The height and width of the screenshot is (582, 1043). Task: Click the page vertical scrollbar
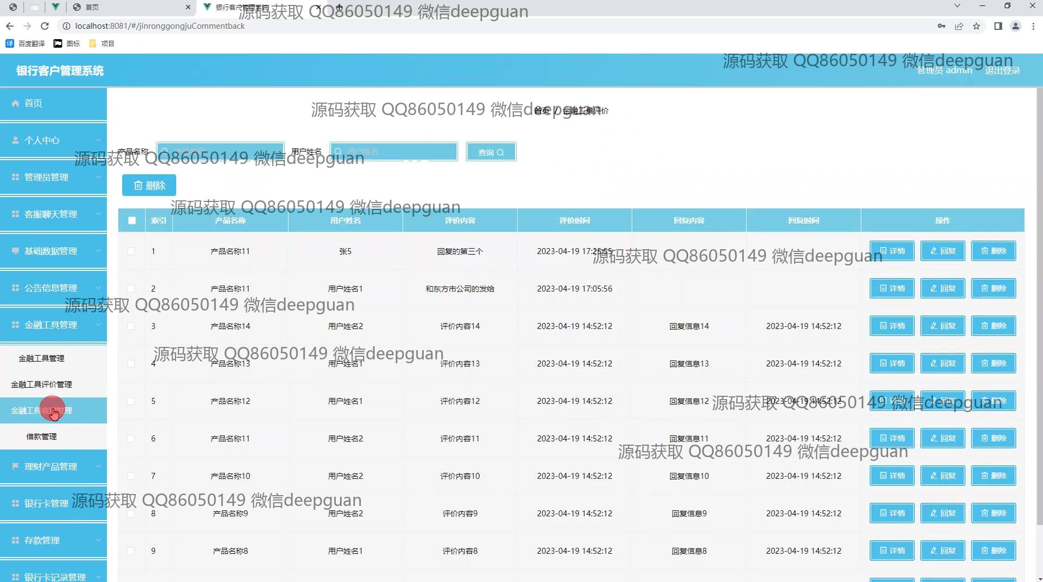point(1039,307)
